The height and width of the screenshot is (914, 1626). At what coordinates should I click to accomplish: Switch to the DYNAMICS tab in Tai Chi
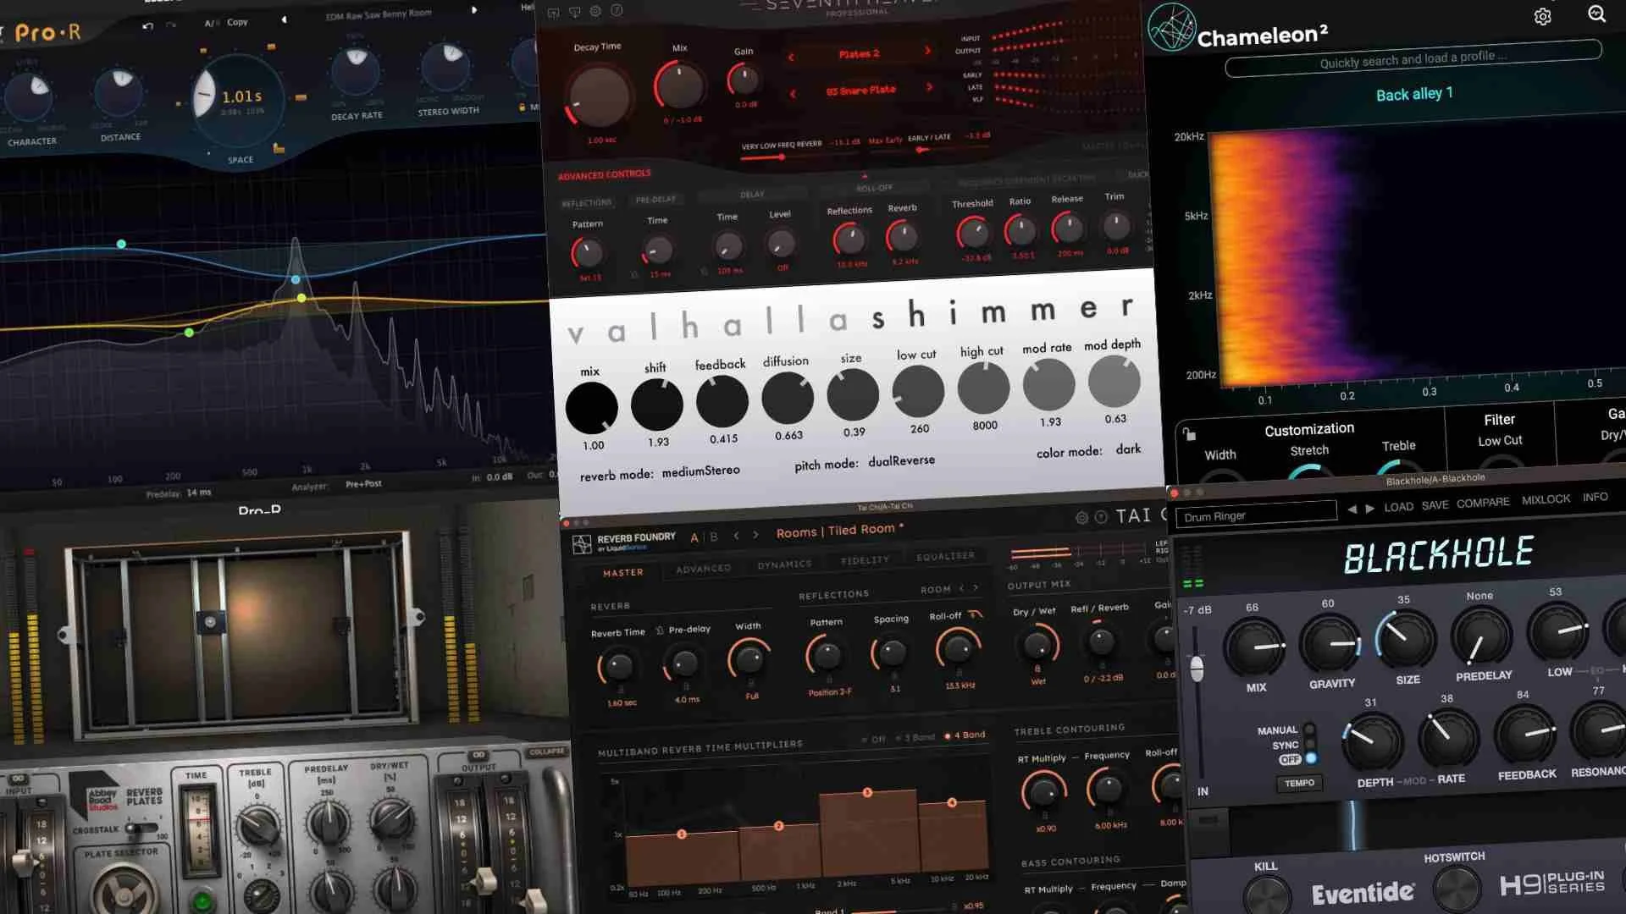coord(783,563)
